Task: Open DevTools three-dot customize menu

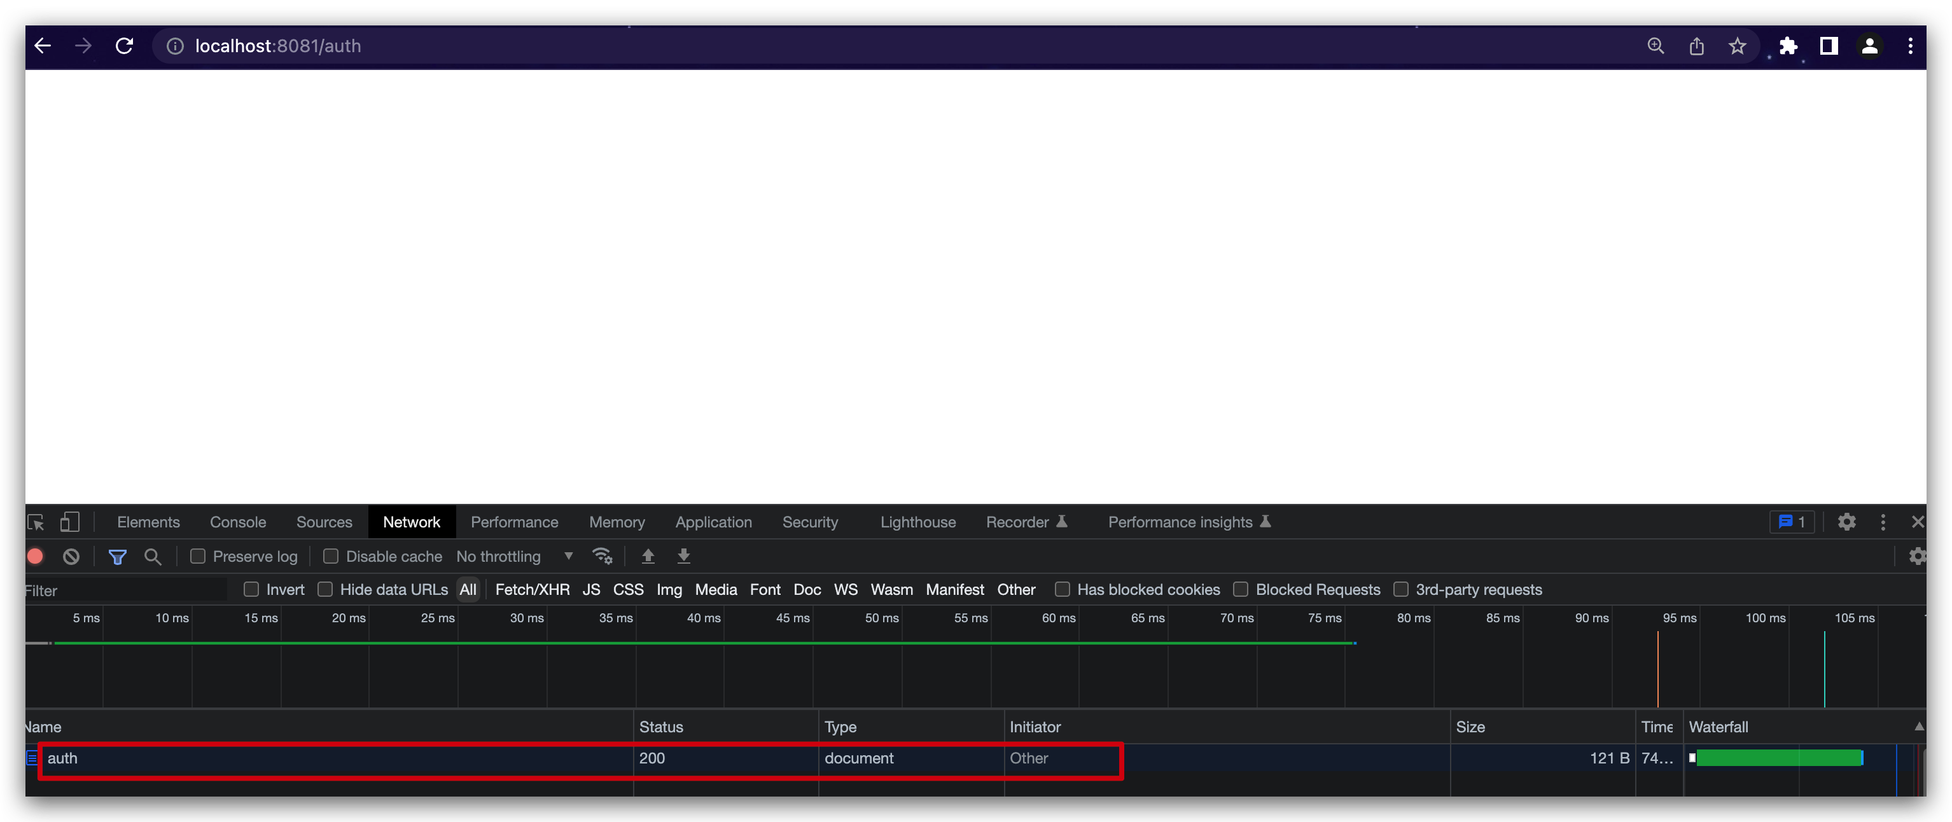Action: [1883, 522]
